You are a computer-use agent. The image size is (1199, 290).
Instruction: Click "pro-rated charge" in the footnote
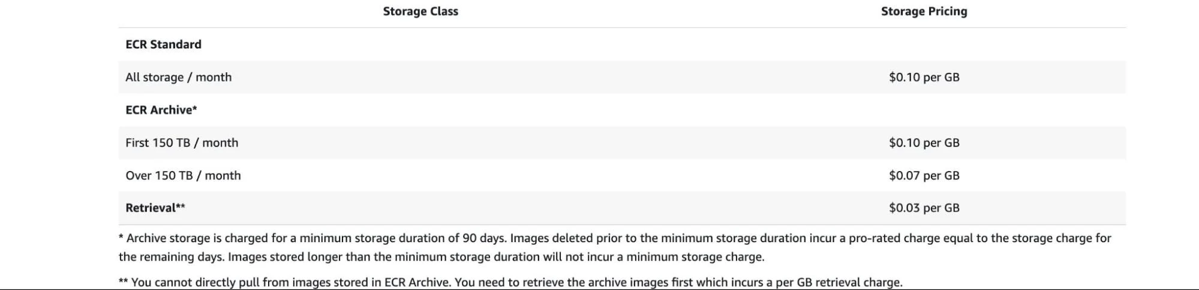tap(890, 239)
